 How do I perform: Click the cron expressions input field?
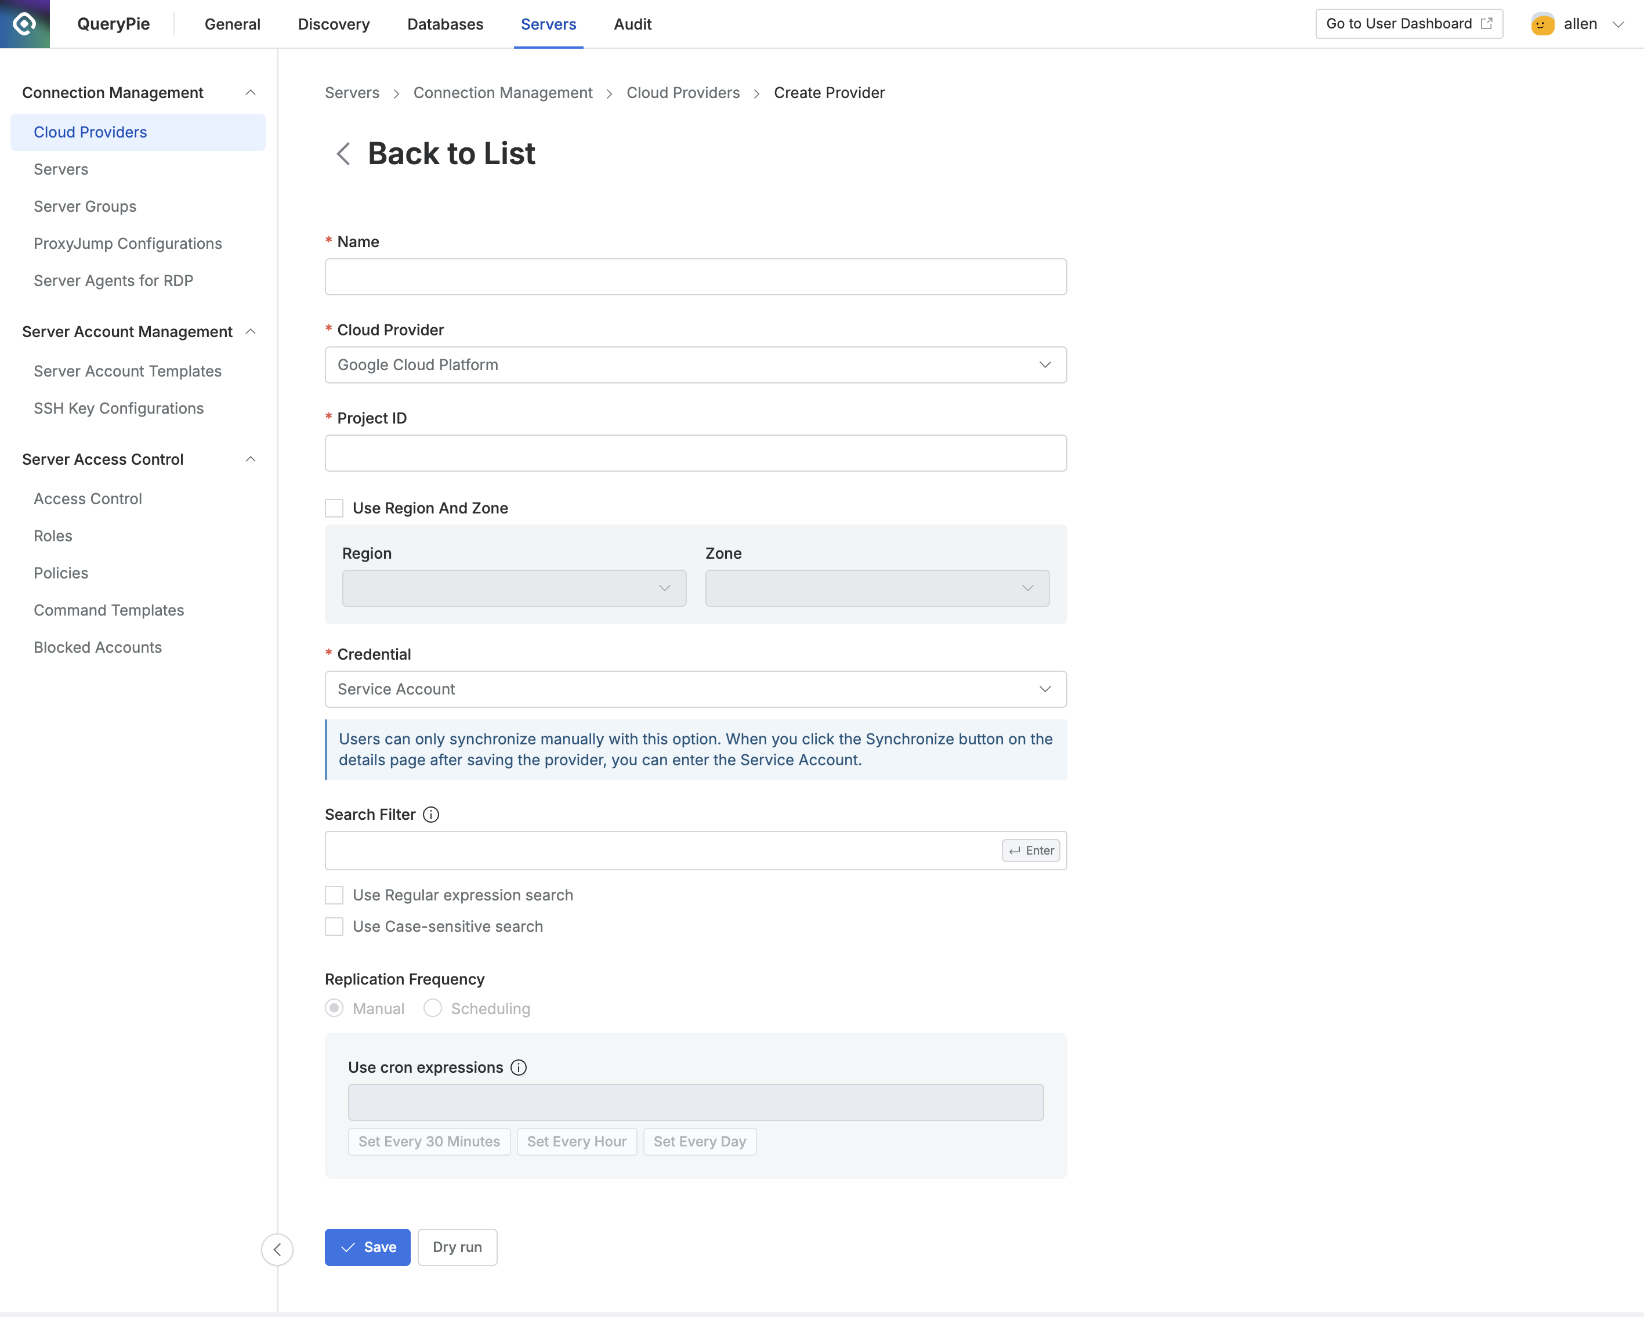696,1103
